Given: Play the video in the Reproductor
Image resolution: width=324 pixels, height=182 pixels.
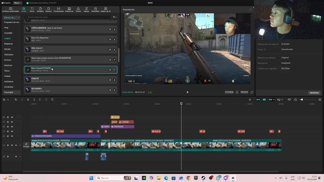Looking at the screenshot, I should 188,92.
